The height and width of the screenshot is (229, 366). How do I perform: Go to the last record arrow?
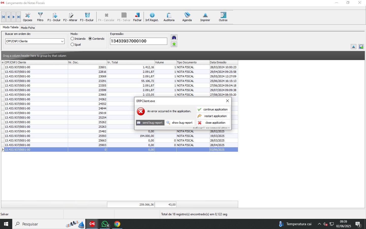(x=19, y=17)
